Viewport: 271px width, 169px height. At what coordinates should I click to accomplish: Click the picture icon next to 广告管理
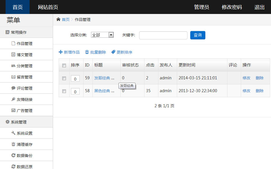[13, 110]
